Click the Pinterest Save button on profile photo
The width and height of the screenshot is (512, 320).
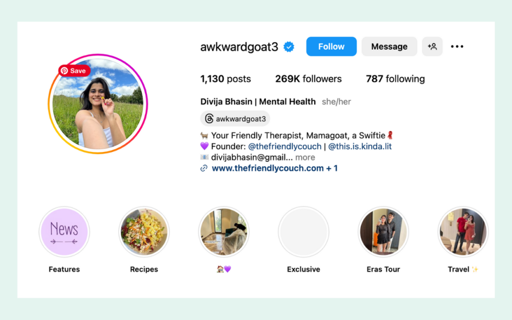(x=74, y=71)
